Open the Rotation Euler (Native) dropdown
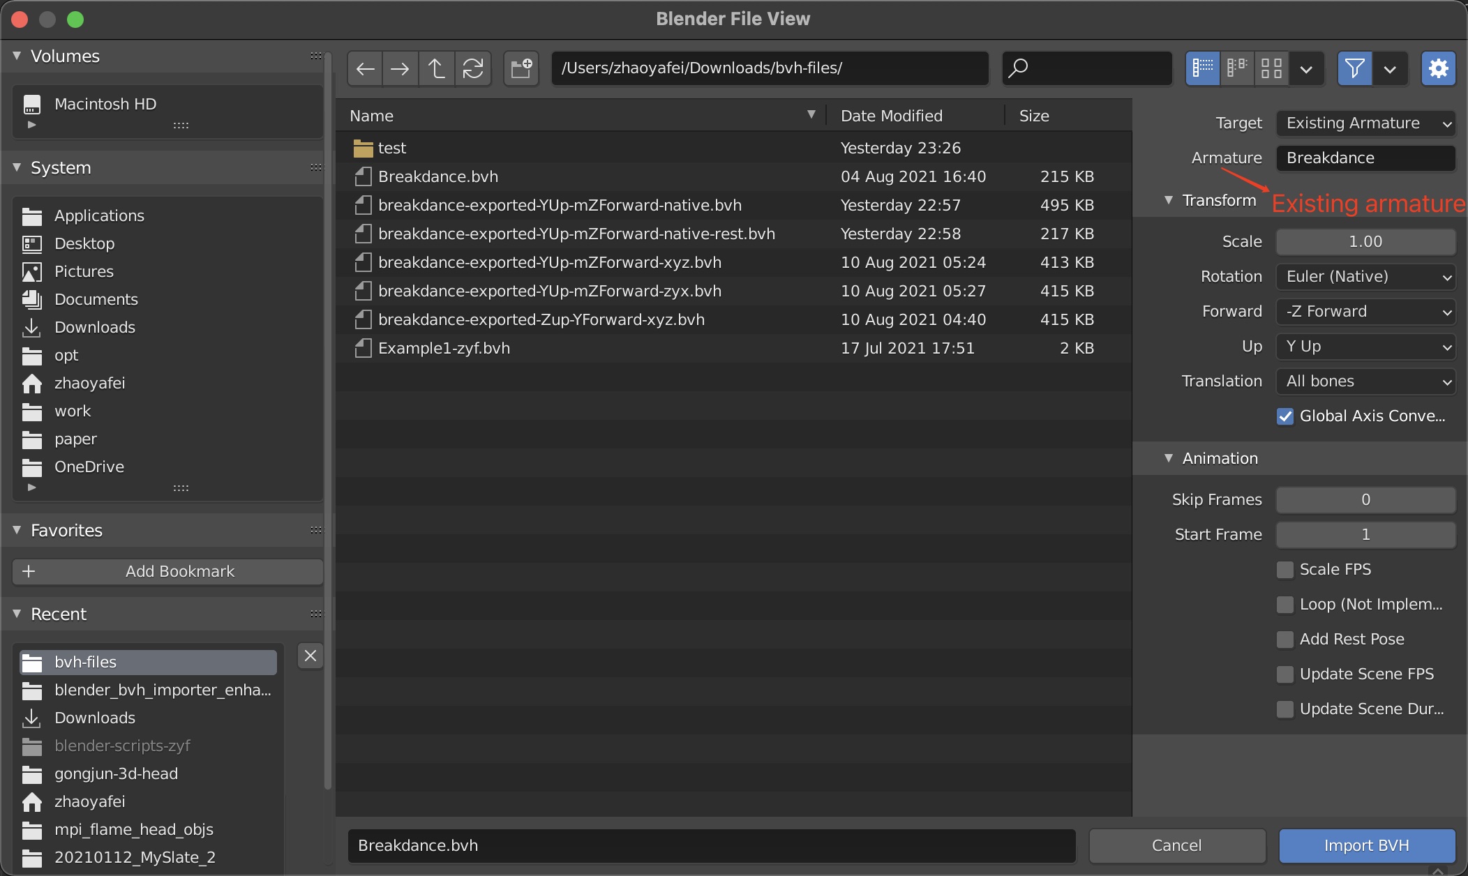Image resolution: width=1468 pixels, height=876 pixels. (1365, 277)
